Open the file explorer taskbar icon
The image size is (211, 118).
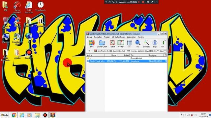click(x=37, y=115)
